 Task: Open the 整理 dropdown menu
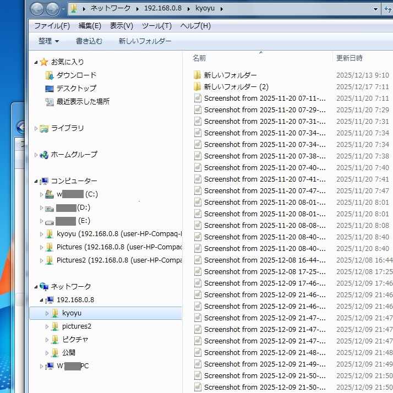point(48,41)
